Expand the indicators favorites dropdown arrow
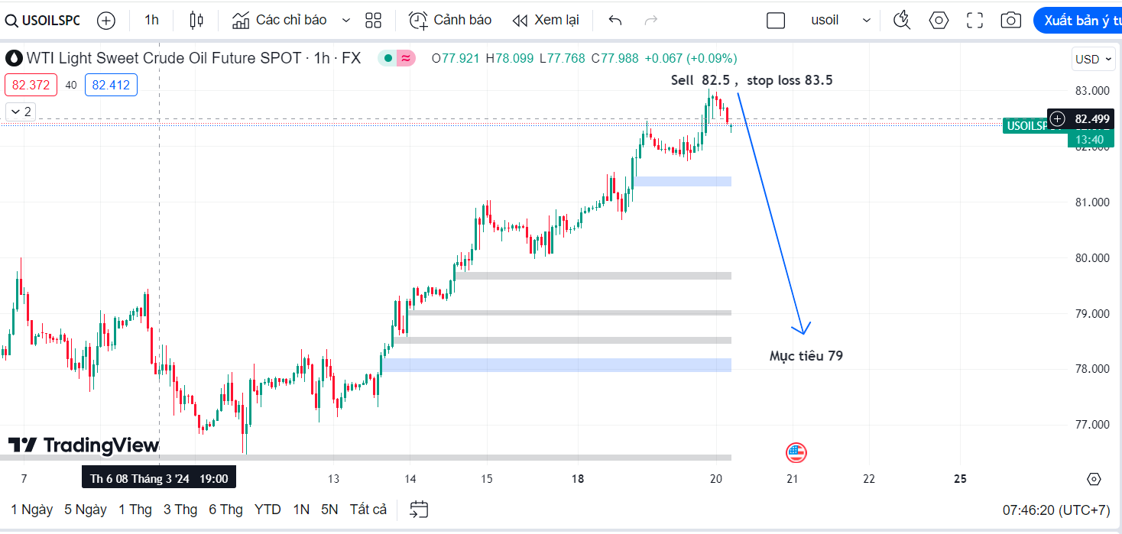Screen dimensions: 1122x534 point(346,21)
